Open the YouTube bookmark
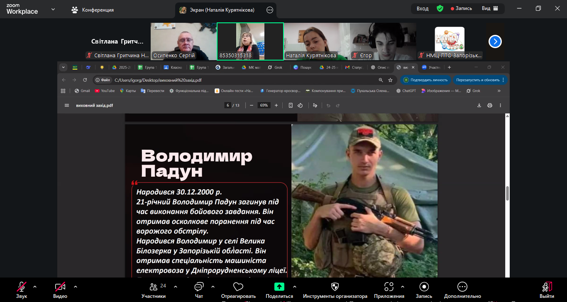567x302 pixels. [105, 91]
